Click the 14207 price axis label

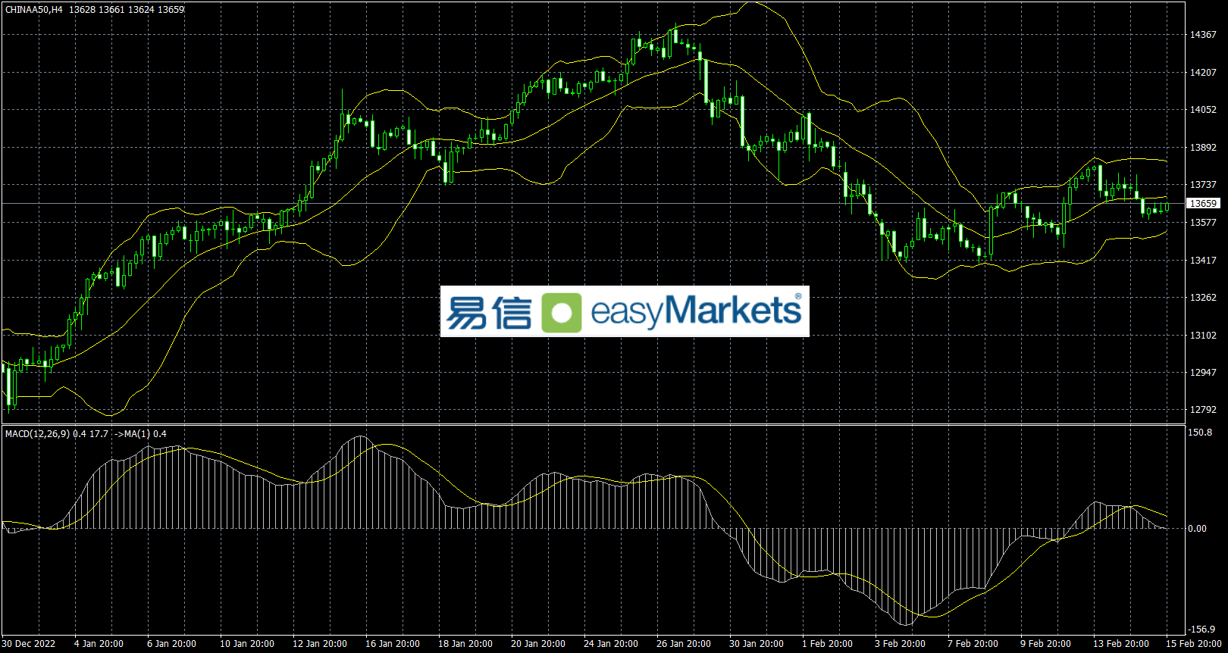[x=1203, y=73]
